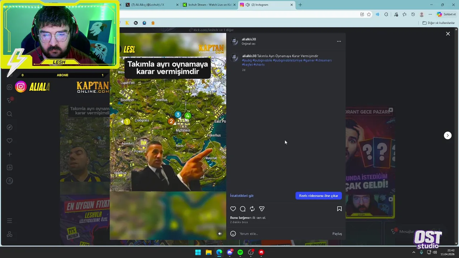Open Favorites list in Edge toolbar

pyautogui.click(x=404, y=14)
